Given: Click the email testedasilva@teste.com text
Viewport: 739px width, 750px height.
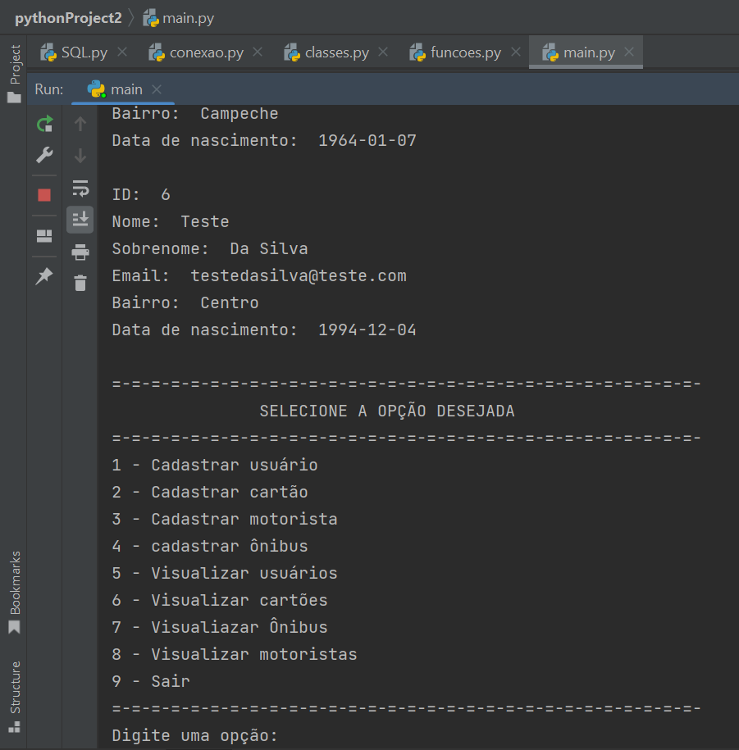Looking at the screenshot, I should pos(299,276).
